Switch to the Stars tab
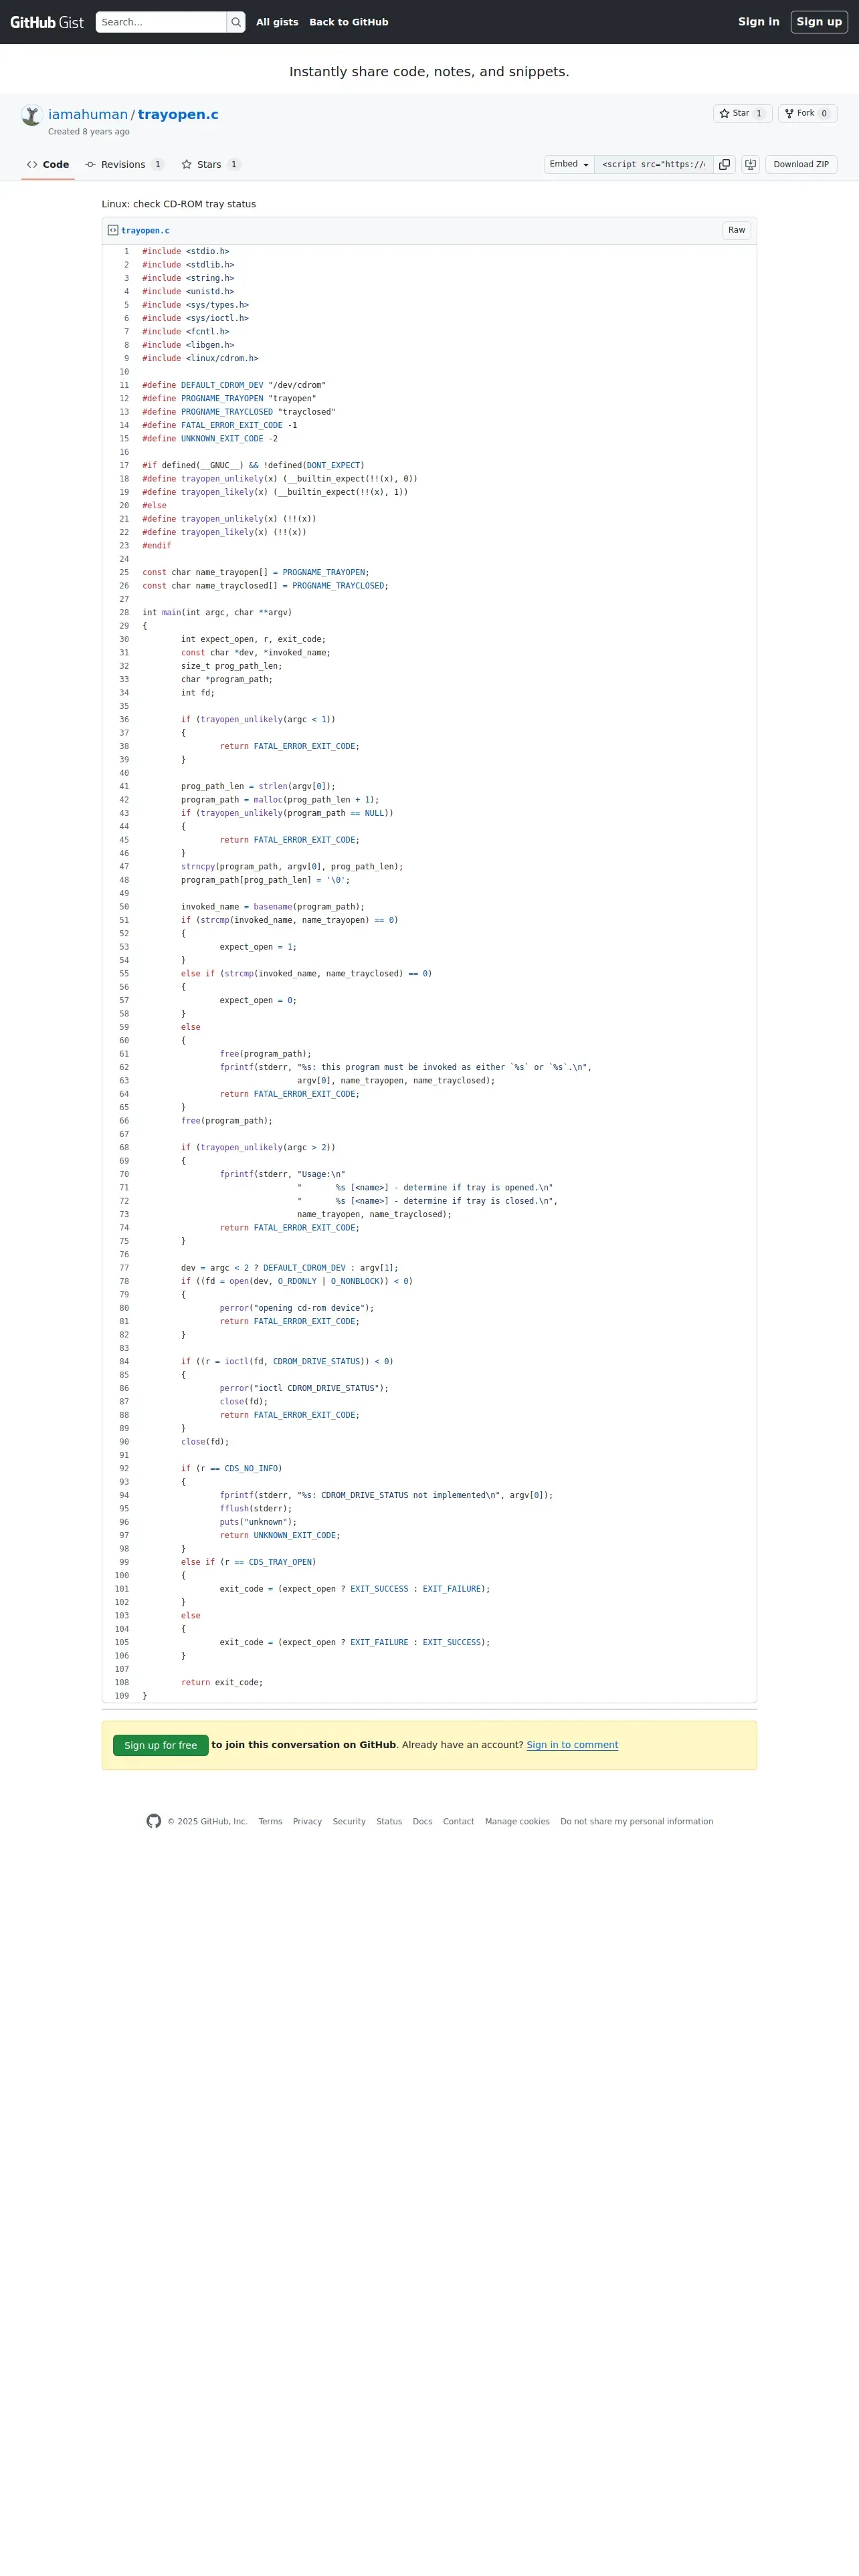Image resolution: width=859 pixels, height=2576 pixels. (210, 165)
